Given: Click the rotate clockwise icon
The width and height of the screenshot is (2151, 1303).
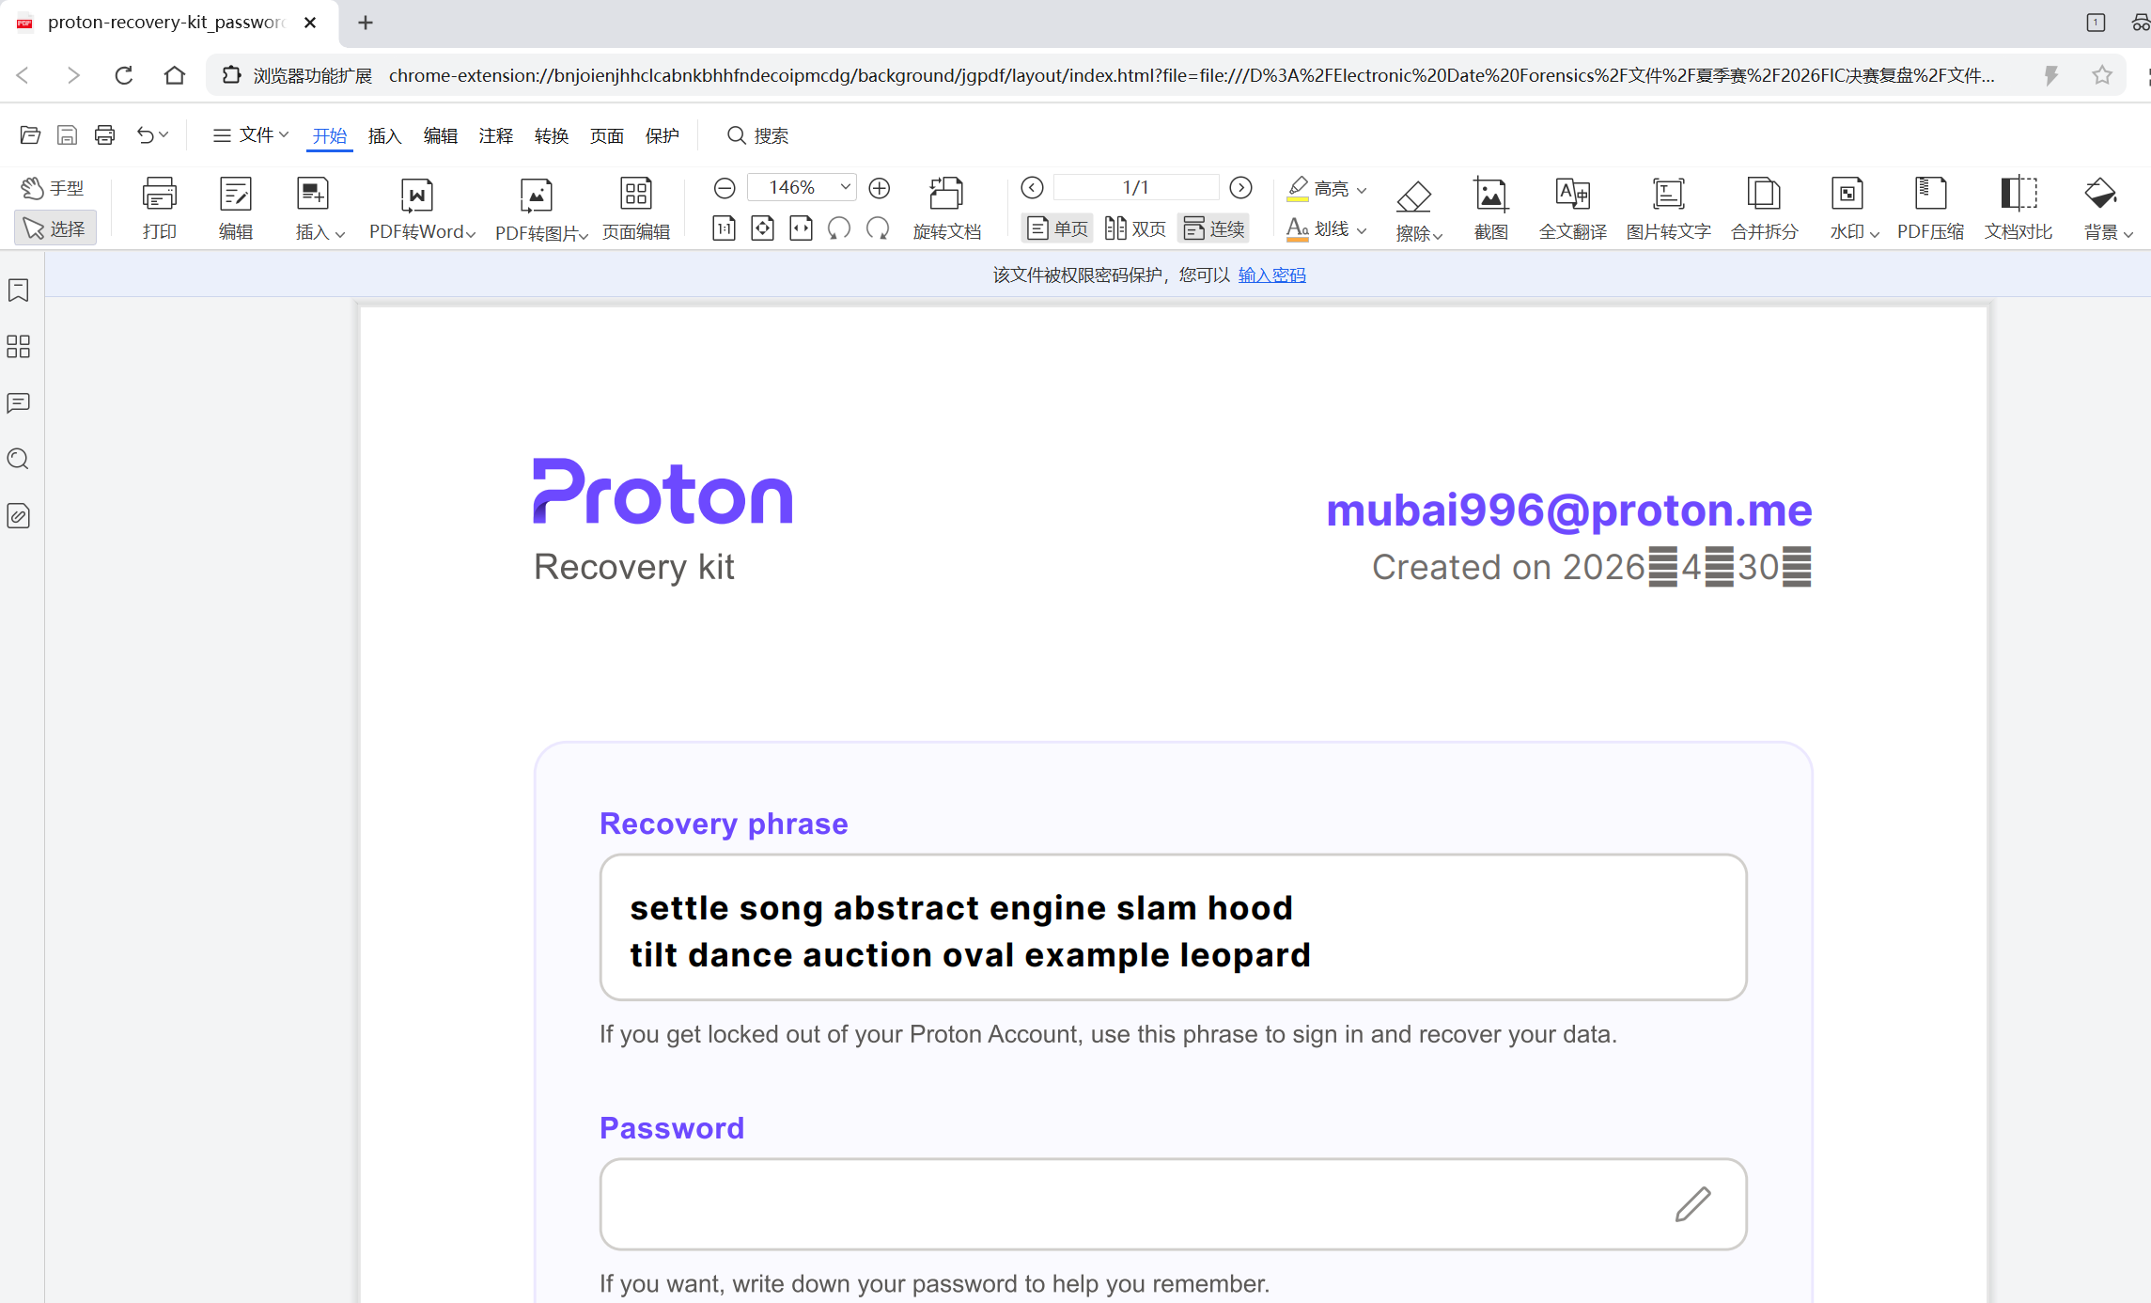Looking at the screenshot, I should coord(878,228).
